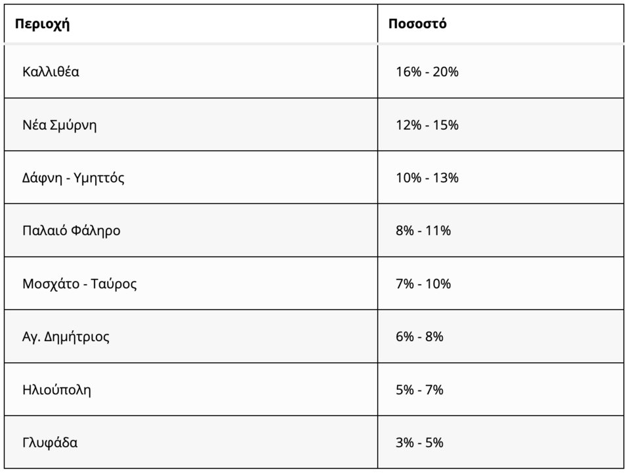Select the Ηλιούπολη cell
630x475 pixels.
(56, 390)
